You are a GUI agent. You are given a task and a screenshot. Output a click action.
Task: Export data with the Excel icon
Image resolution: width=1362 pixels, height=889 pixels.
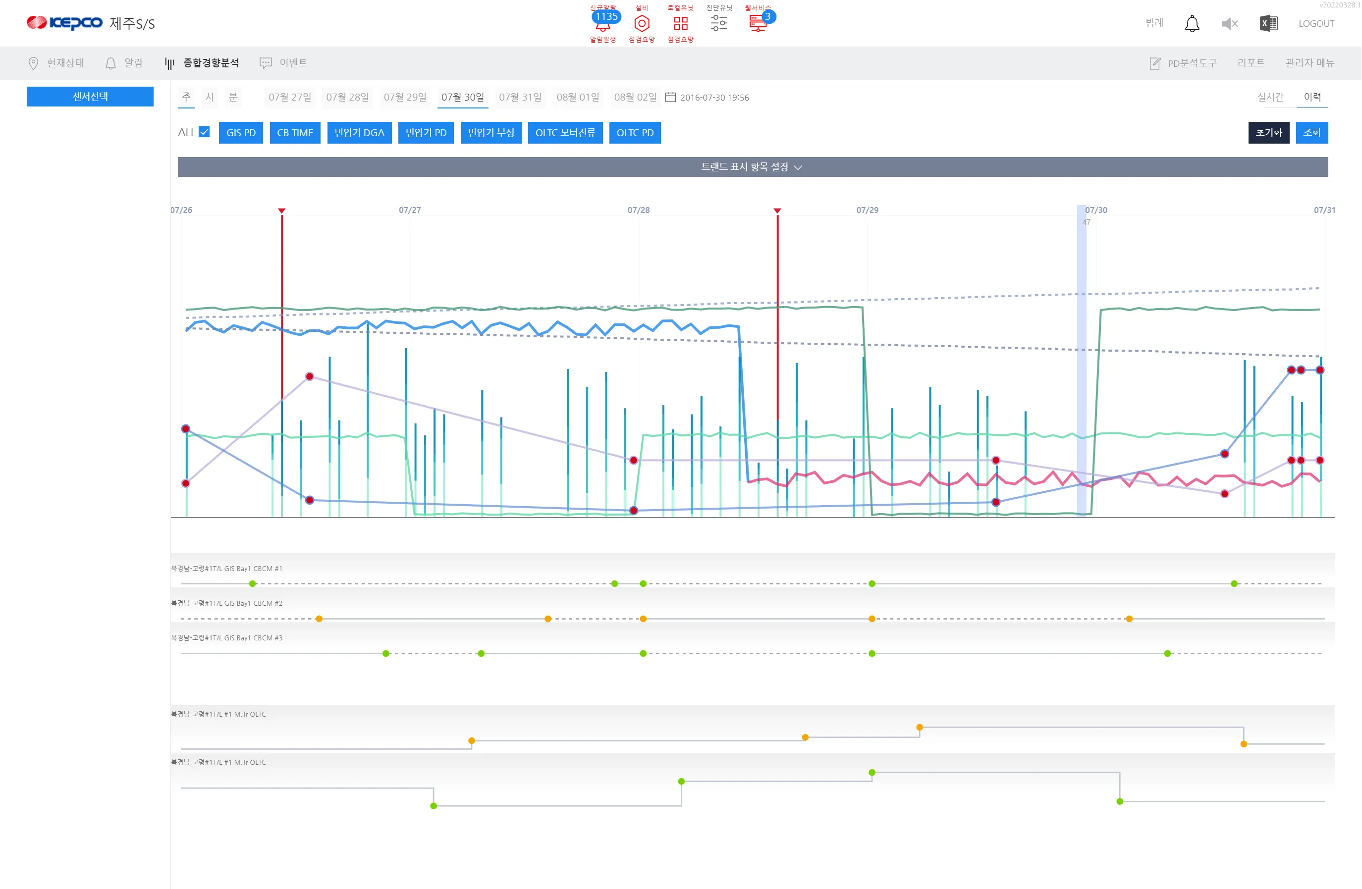(1269, 23)
